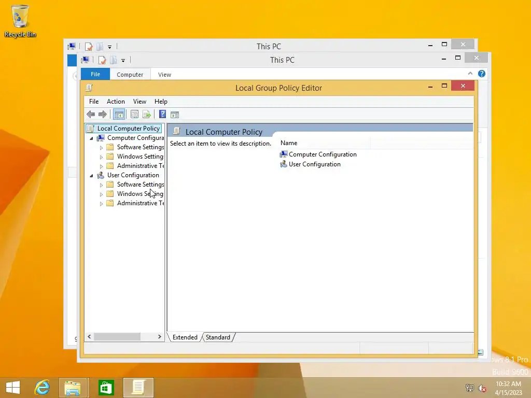Screen dimensions: 531x398
Task: Click the back This PC window system icon
Action: coord(72,46)
